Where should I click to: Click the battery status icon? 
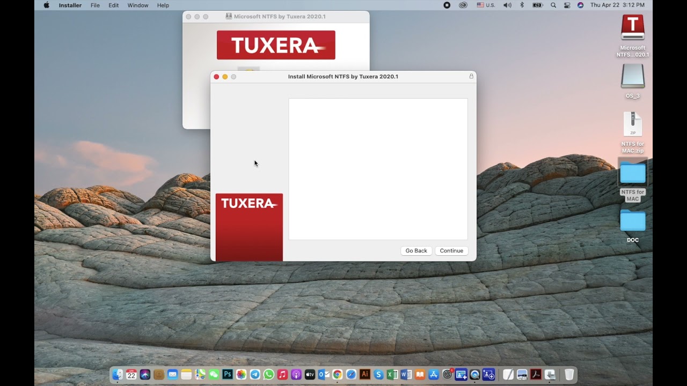point(537,5)
